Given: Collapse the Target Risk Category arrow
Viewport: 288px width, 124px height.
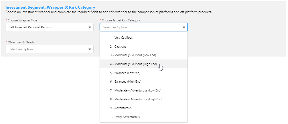Looking at the screenshot, I should click(184, 27).
